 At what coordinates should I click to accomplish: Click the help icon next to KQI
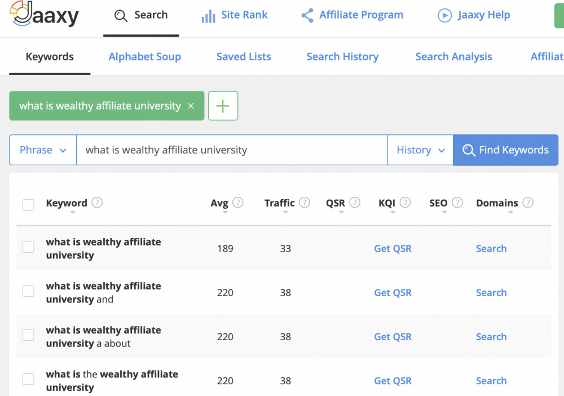(x=405, y=203)
